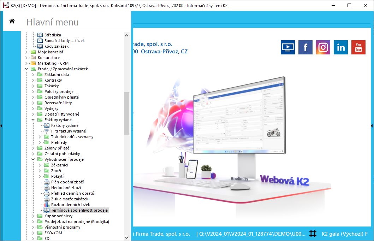Viewport: 374px width, 241px height.
Task: Expand the Kupónové slevy node
Action: point(33,216)
